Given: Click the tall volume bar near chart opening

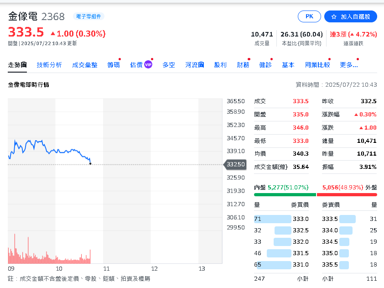Looking at the screenshot, I should (15, 249).
